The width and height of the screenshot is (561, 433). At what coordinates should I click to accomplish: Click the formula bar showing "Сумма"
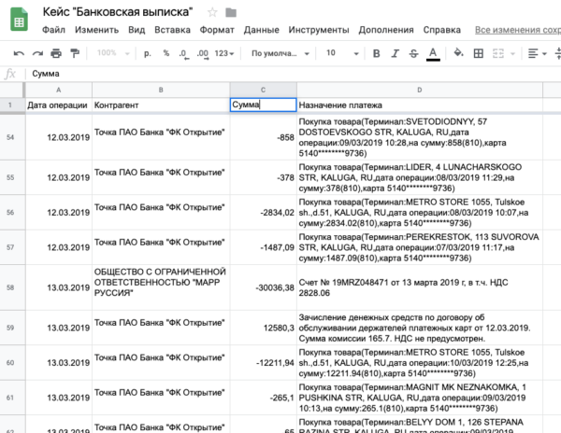[294, 74]
